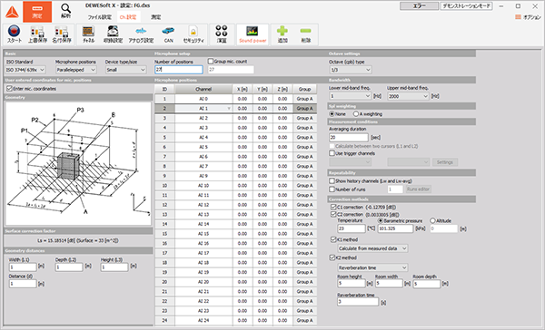Image resolution: width=545 pixels, height=330 pixels.
Task: Click the Averaging duration field
Action: 349,138
